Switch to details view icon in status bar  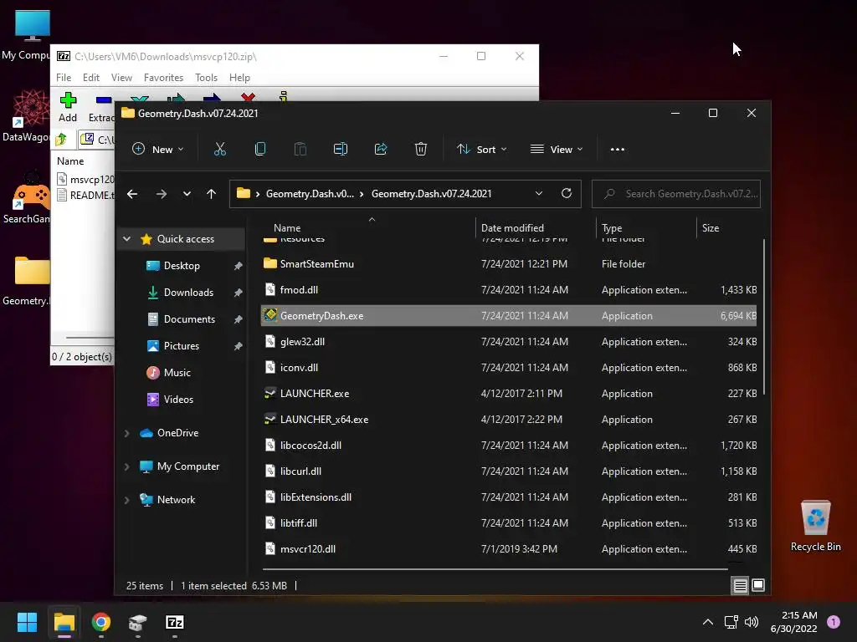click(740, 586)
